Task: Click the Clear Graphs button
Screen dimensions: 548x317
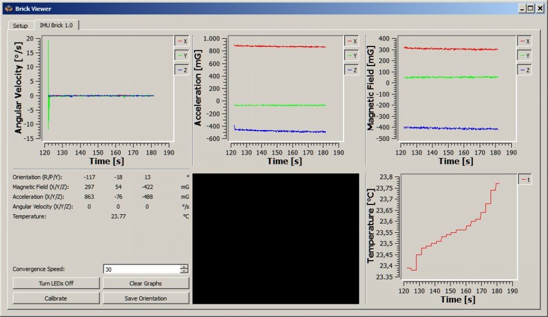Action: click(146, 283)
